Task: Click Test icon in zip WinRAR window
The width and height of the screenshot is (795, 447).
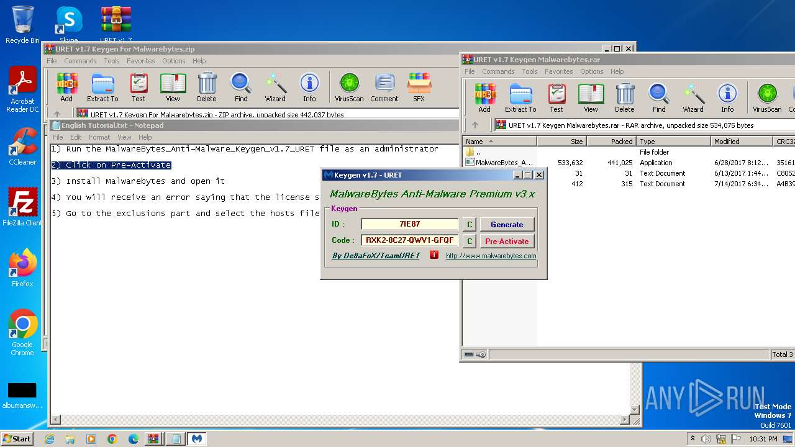Action: click(x=139, y=87)
